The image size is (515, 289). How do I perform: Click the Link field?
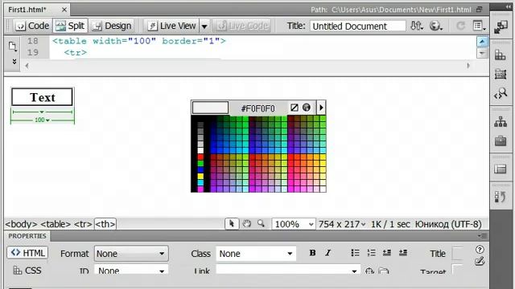(x=287, y=271)
